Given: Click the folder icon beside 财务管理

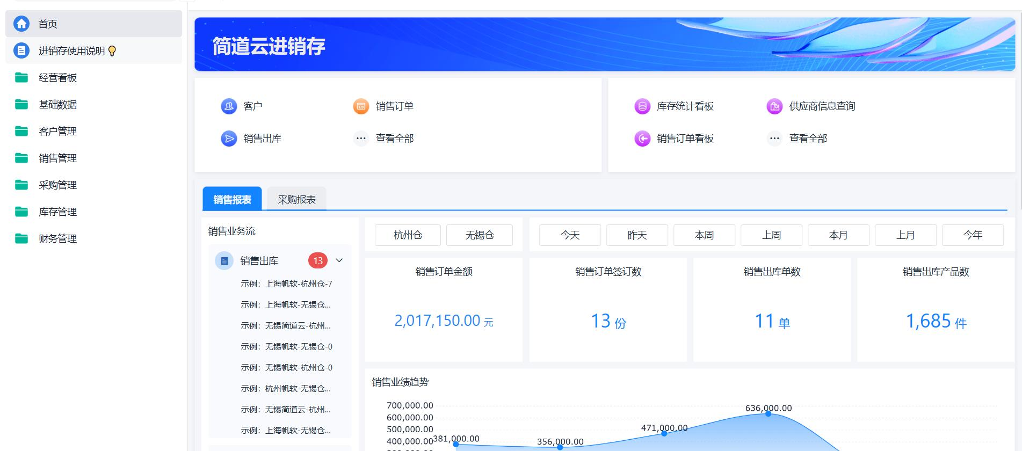Looking at the screenshot, I should [21, 238].
